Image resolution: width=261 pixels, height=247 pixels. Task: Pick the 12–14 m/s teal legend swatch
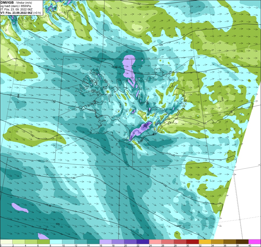81,242
